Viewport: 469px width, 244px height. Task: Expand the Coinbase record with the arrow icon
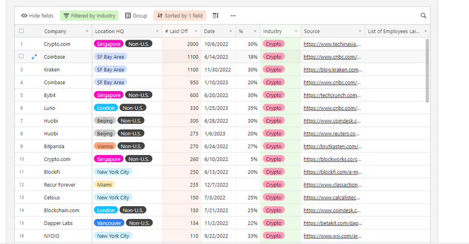pyautogui.click(x=34, y=57)
